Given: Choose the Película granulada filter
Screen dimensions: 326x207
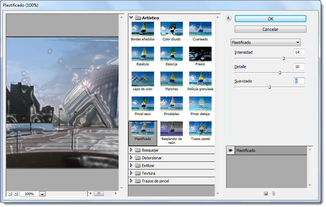Looking at the screenshot, I should pyautogui.click(x=200, y=79).
